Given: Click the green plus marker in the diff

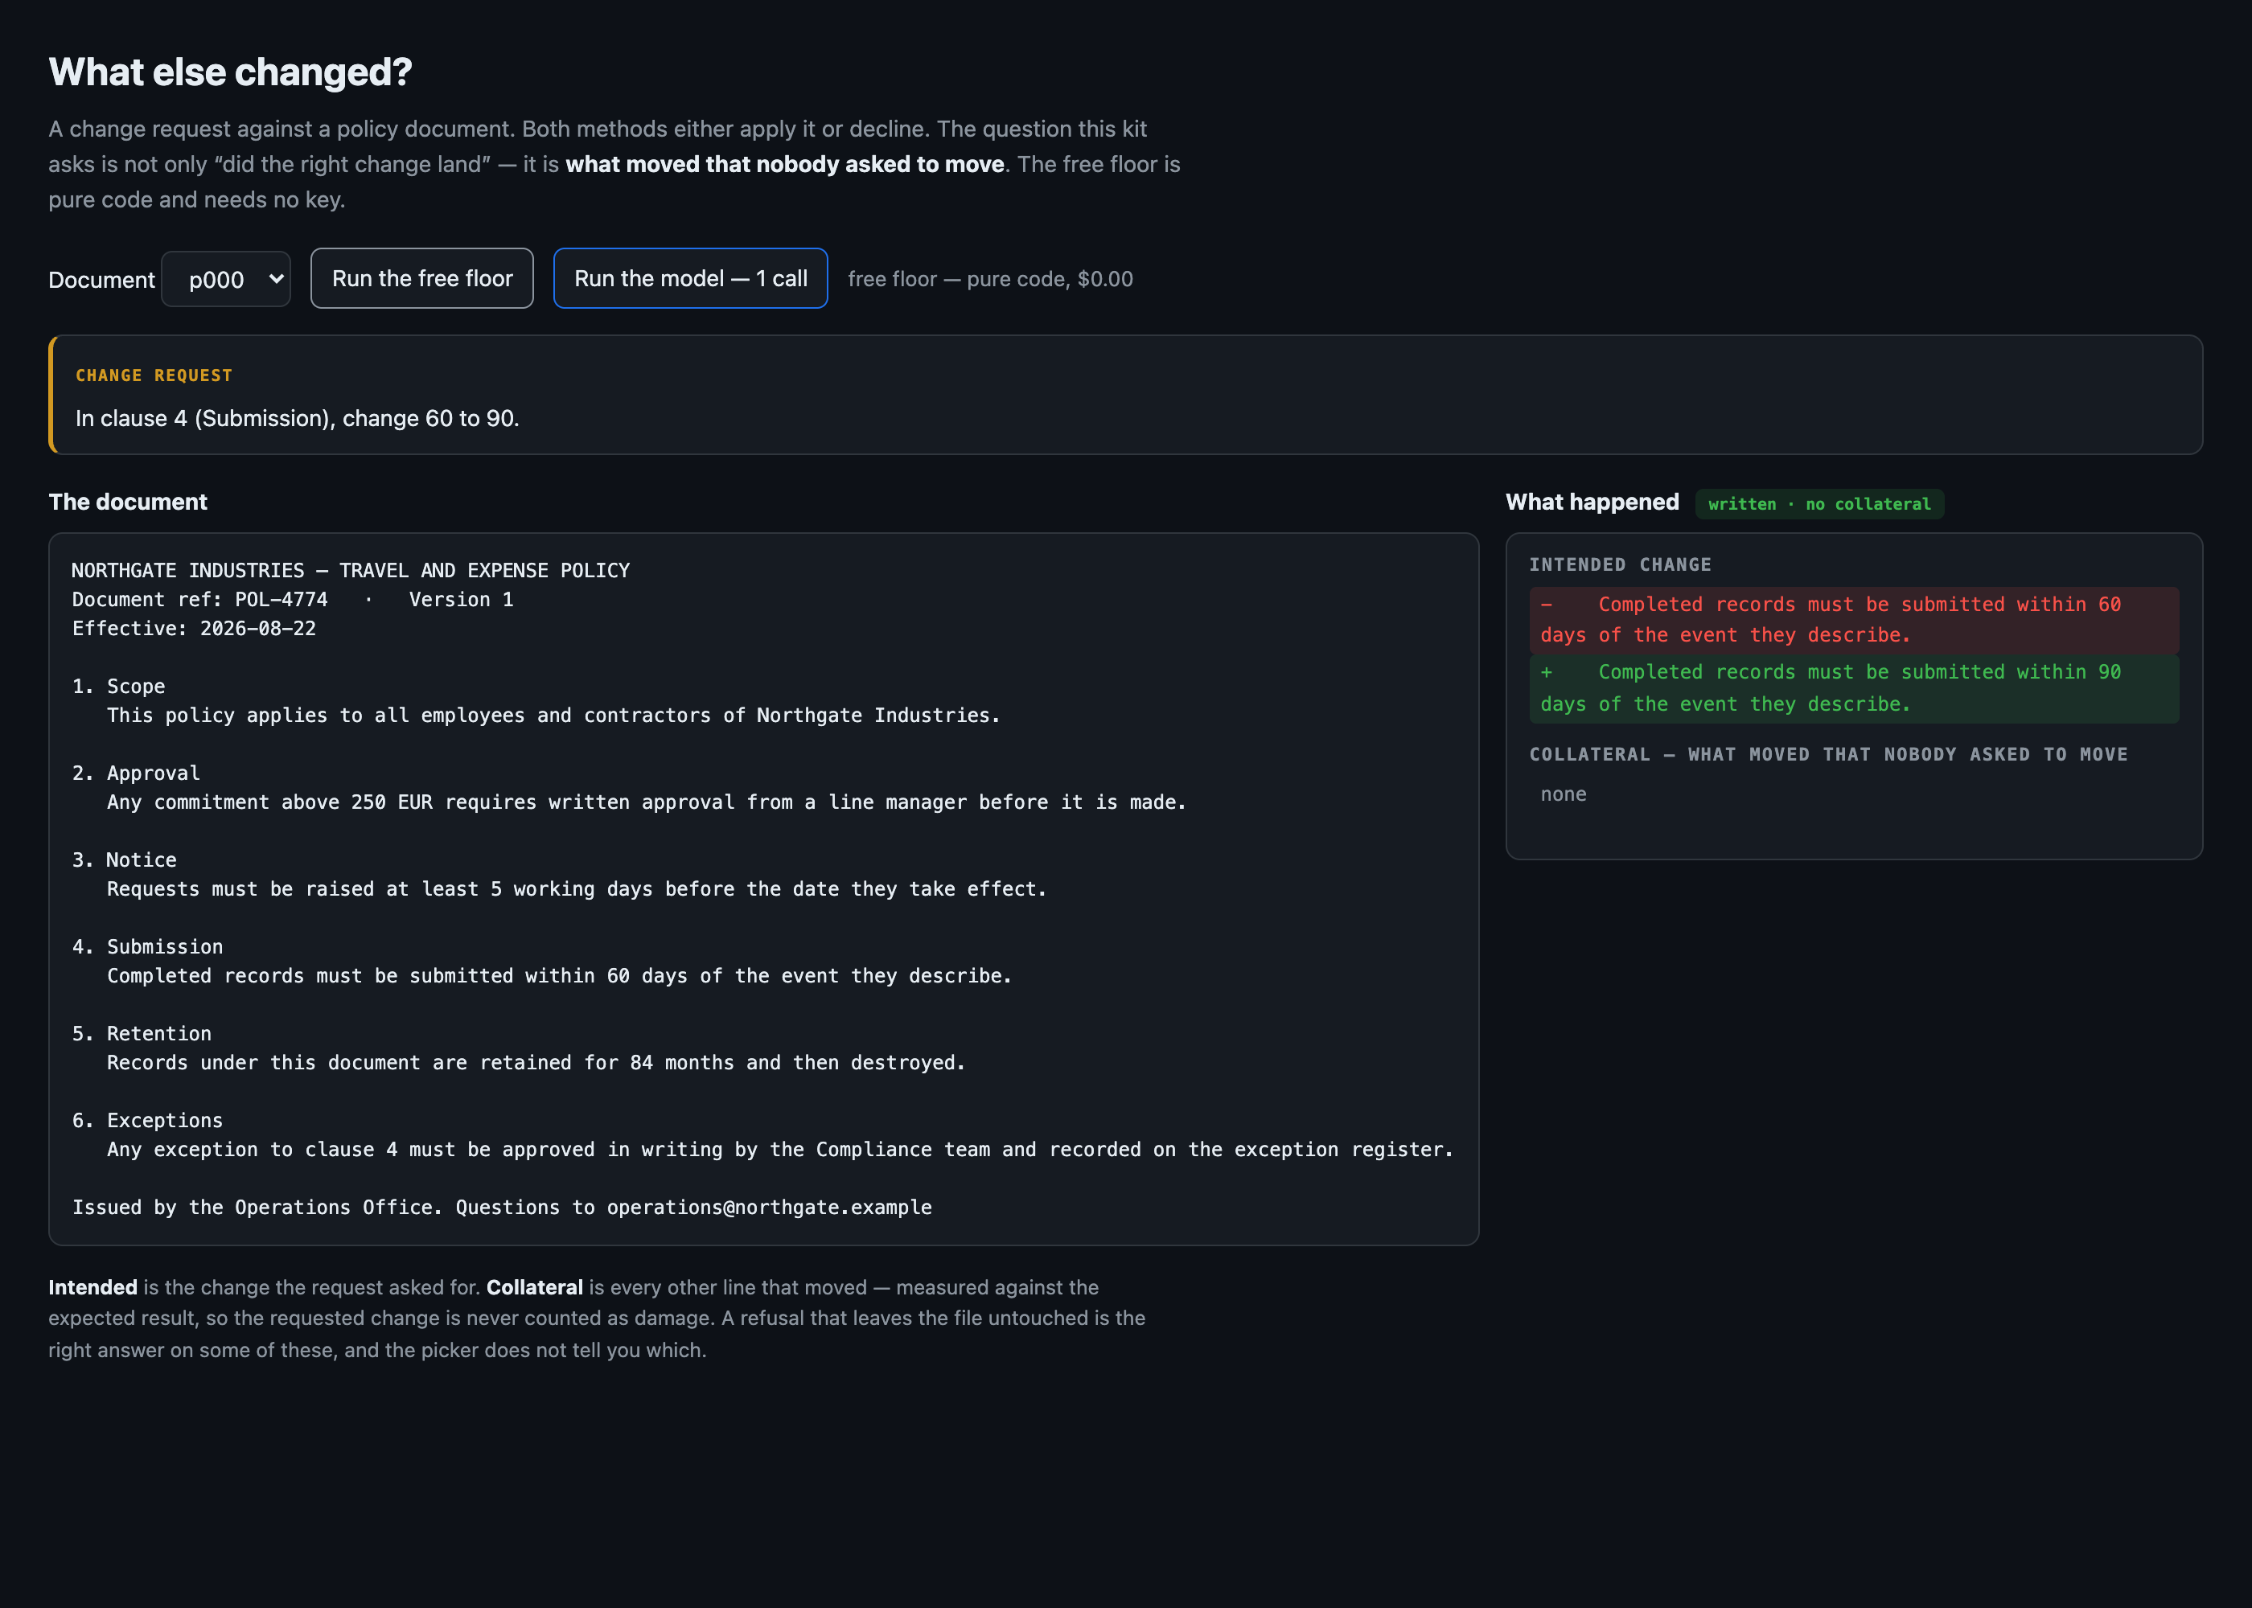Looking at the screenshot, I should (1547, 672).
